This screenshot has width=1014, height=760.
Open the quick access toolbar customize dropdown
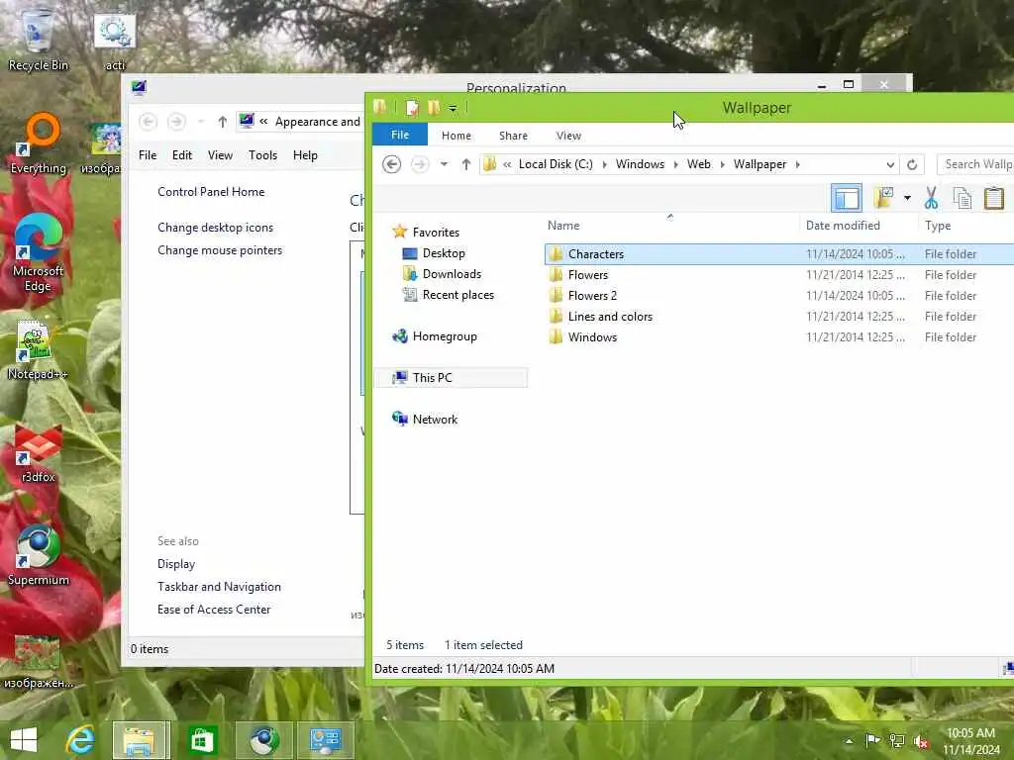[x=453, y=109]
